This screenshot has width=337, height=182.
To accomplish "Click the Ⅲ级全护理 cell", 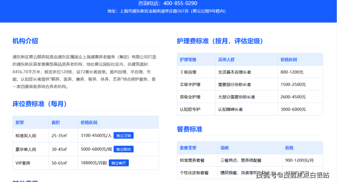I will coord(190,97).
